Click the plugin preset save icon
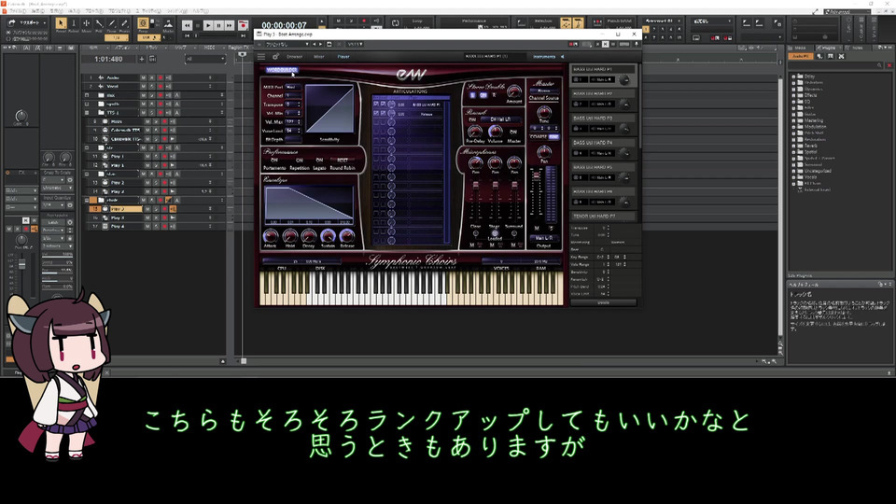The image size is (896, 504). [x=329, y=44]
